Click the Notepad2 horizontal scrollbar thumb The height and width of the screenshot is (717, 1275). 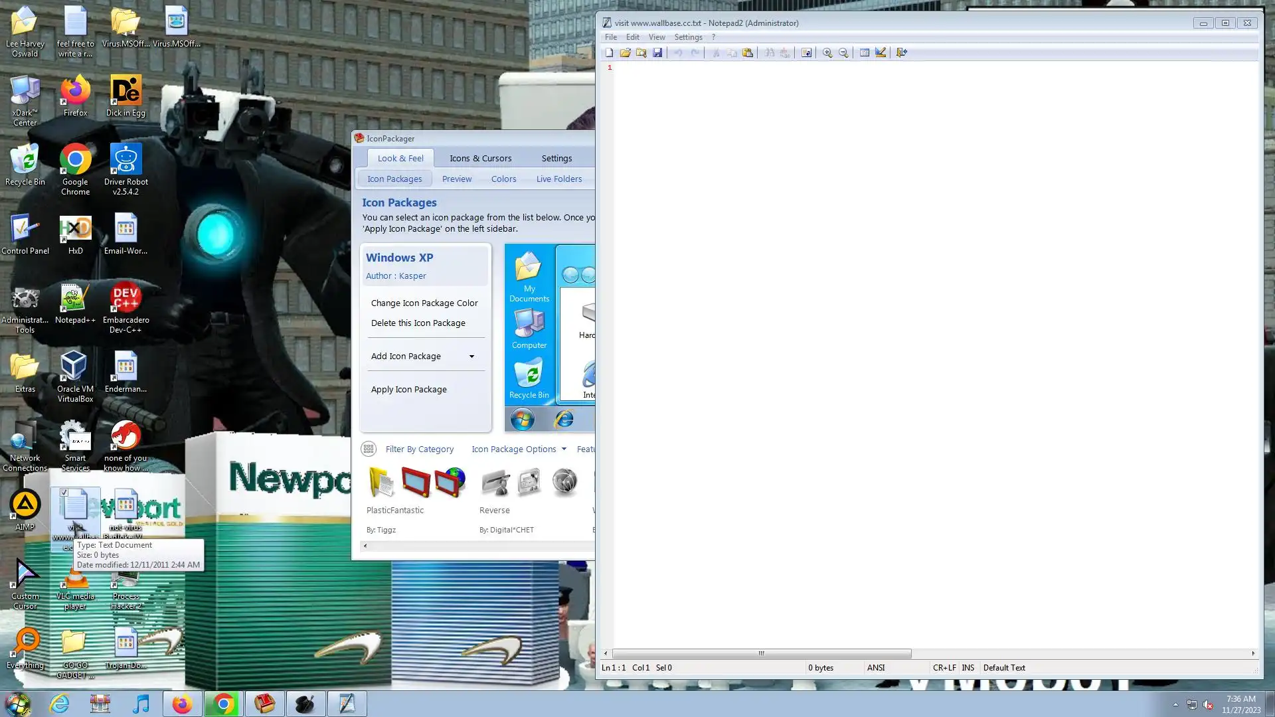pyautogui.click(x=761, y=653)
